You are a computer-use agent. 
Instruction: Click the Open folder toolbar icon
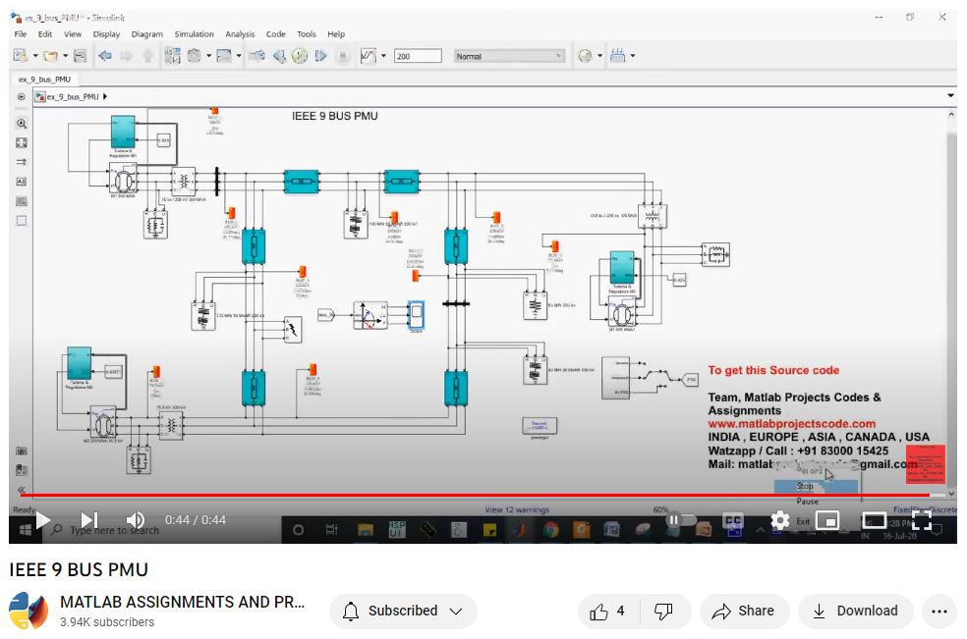[x=50, y=56]
